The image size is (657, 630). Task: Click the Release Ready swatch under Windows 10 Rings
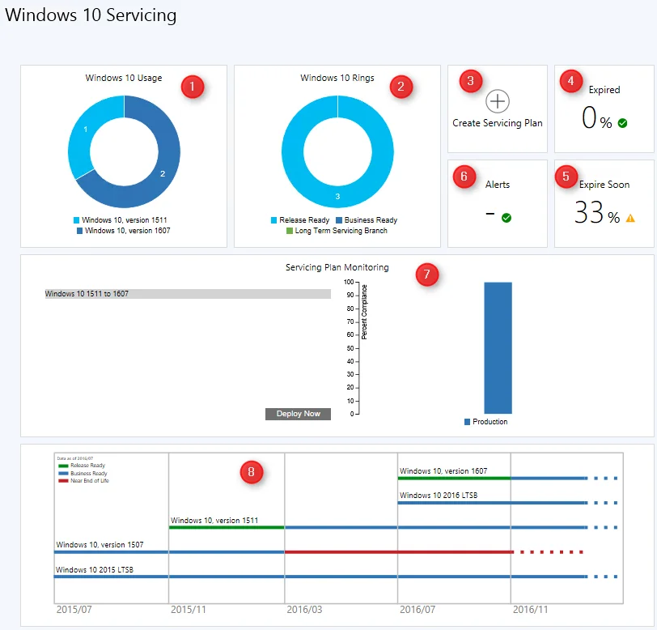[274, 220]
